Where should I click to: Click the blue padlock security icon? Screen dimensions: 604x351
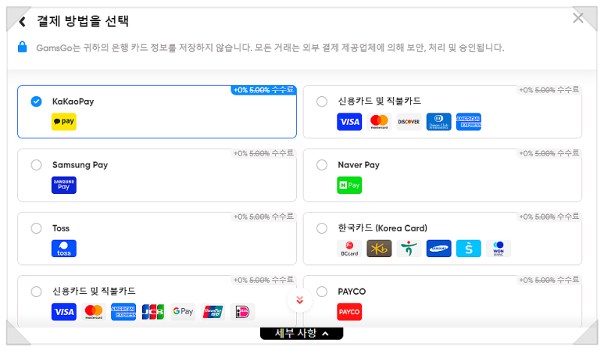pyautogui.click(x=23, y=47)
